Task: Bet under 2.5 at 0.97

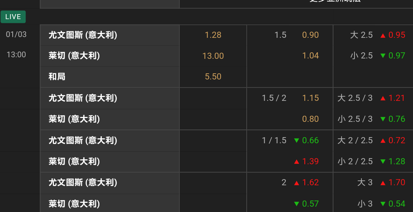Action: pyautogui.click(x=397, y=56)
